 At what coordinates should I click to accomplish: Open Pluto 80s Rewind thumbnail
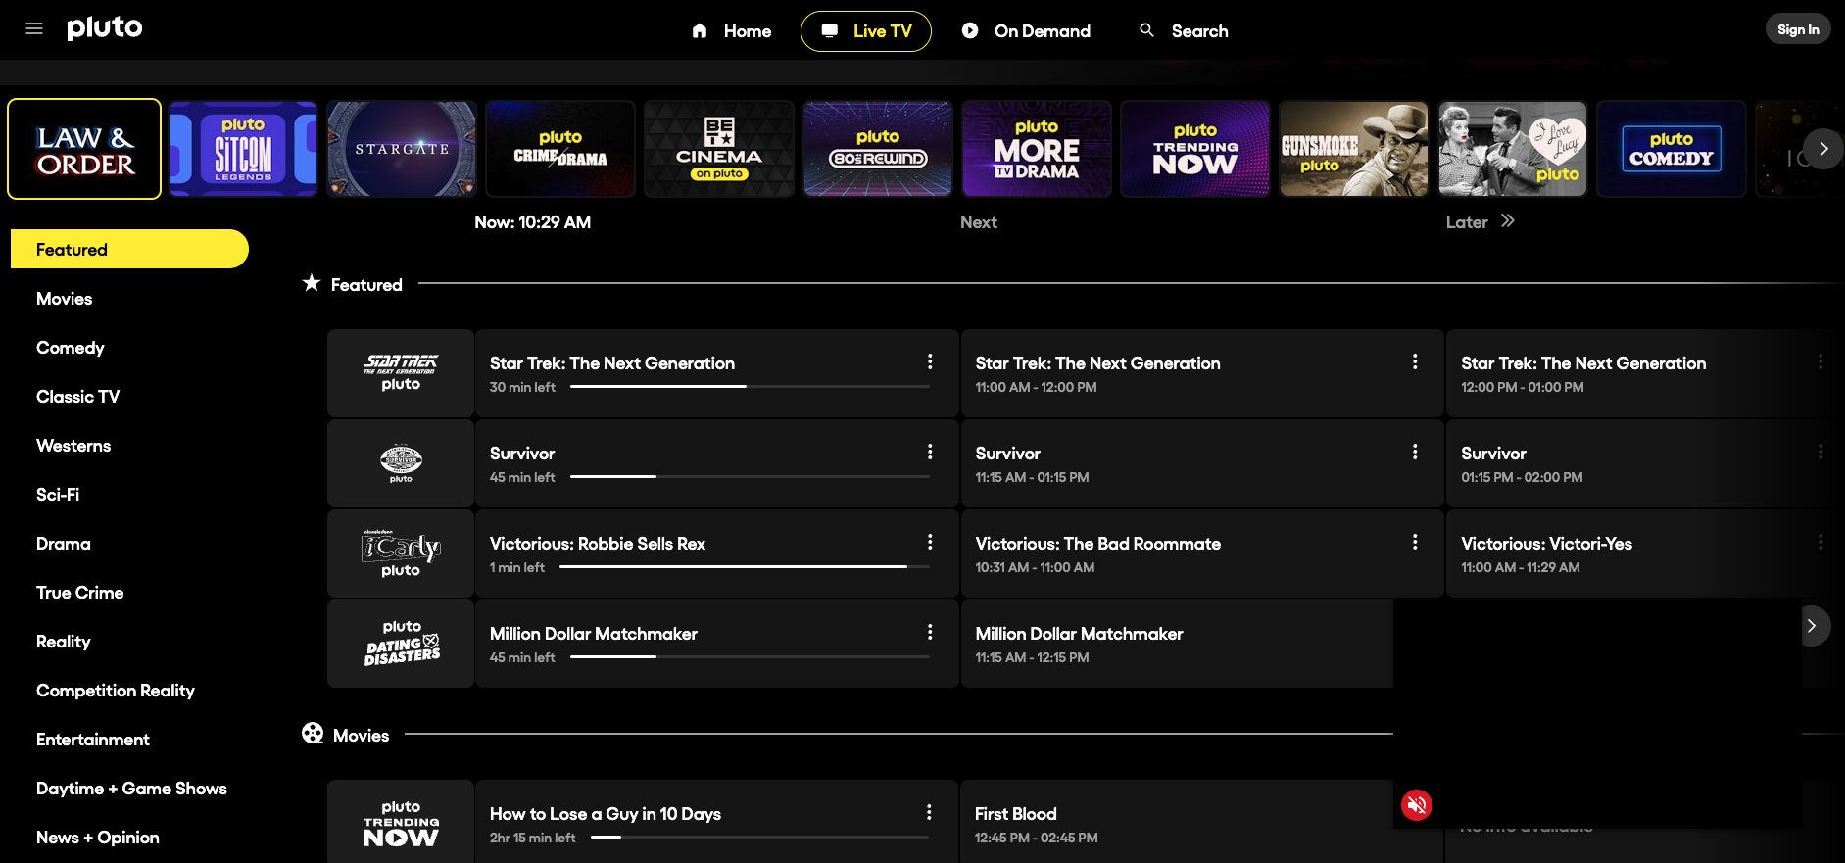tap(878, 149)
